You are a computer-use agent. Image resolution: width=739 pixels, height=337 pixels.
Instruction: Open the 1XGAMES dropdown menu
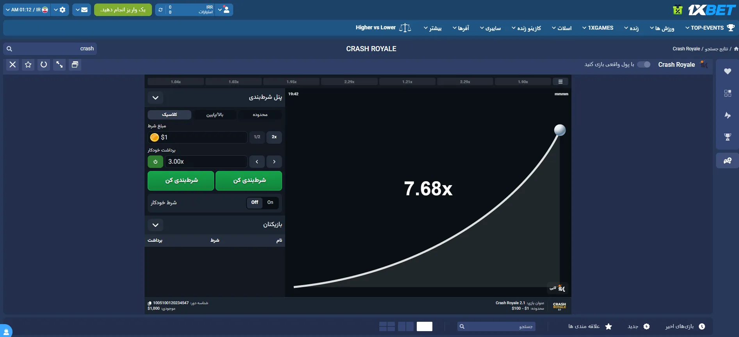[x=598, y=28]
